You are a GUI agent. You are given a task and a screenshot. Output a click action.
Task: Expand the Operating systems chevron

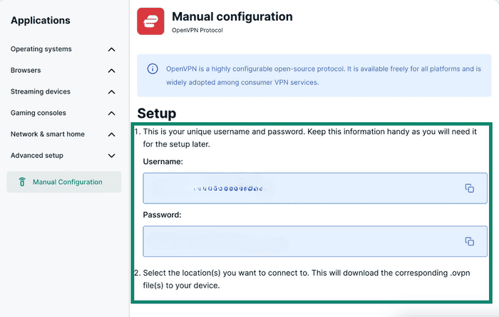pos(111,49)
